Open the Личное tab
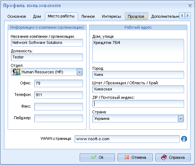The height and width of the screenshot is (165, 195). [x=88, y=16]
